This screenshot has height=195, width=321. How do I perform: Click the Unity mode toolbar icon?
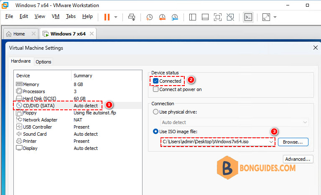(x=230, y=17)
